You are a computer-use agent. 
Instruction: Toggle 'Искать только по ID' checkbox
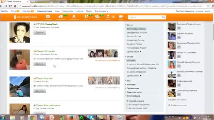tap(127, 108)
